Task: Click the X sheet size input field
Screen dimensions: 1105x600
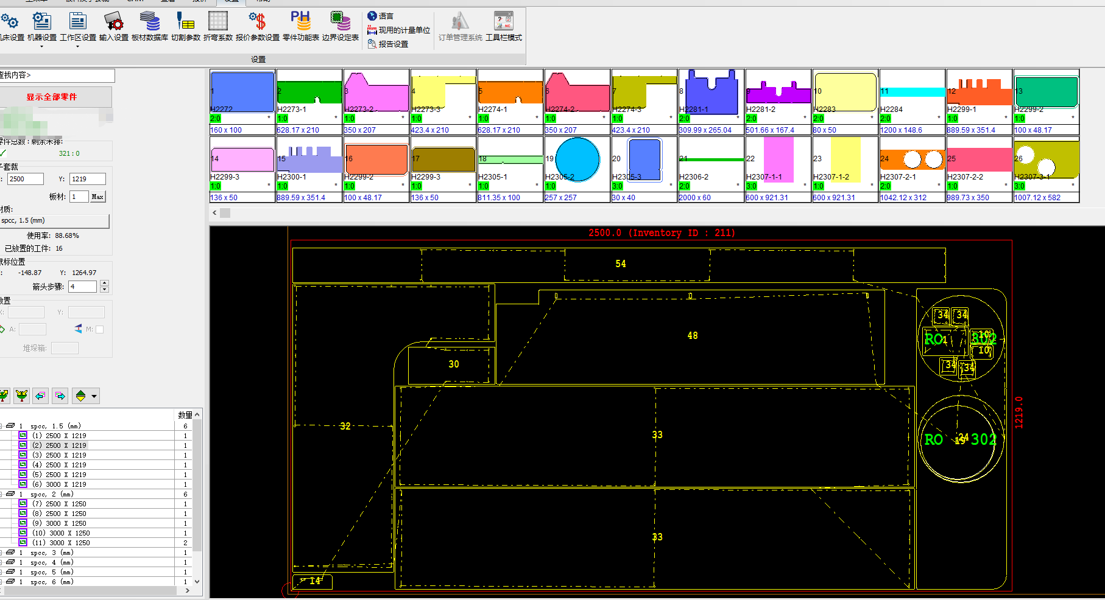Action: (26, 179)
